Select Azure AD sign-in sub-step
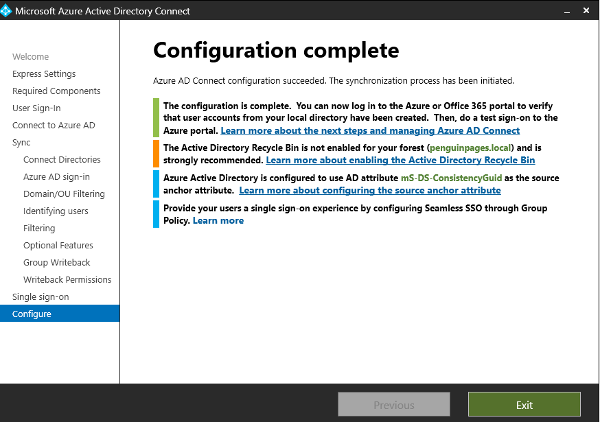The image size is (600, 422). [x=56, y=177]
